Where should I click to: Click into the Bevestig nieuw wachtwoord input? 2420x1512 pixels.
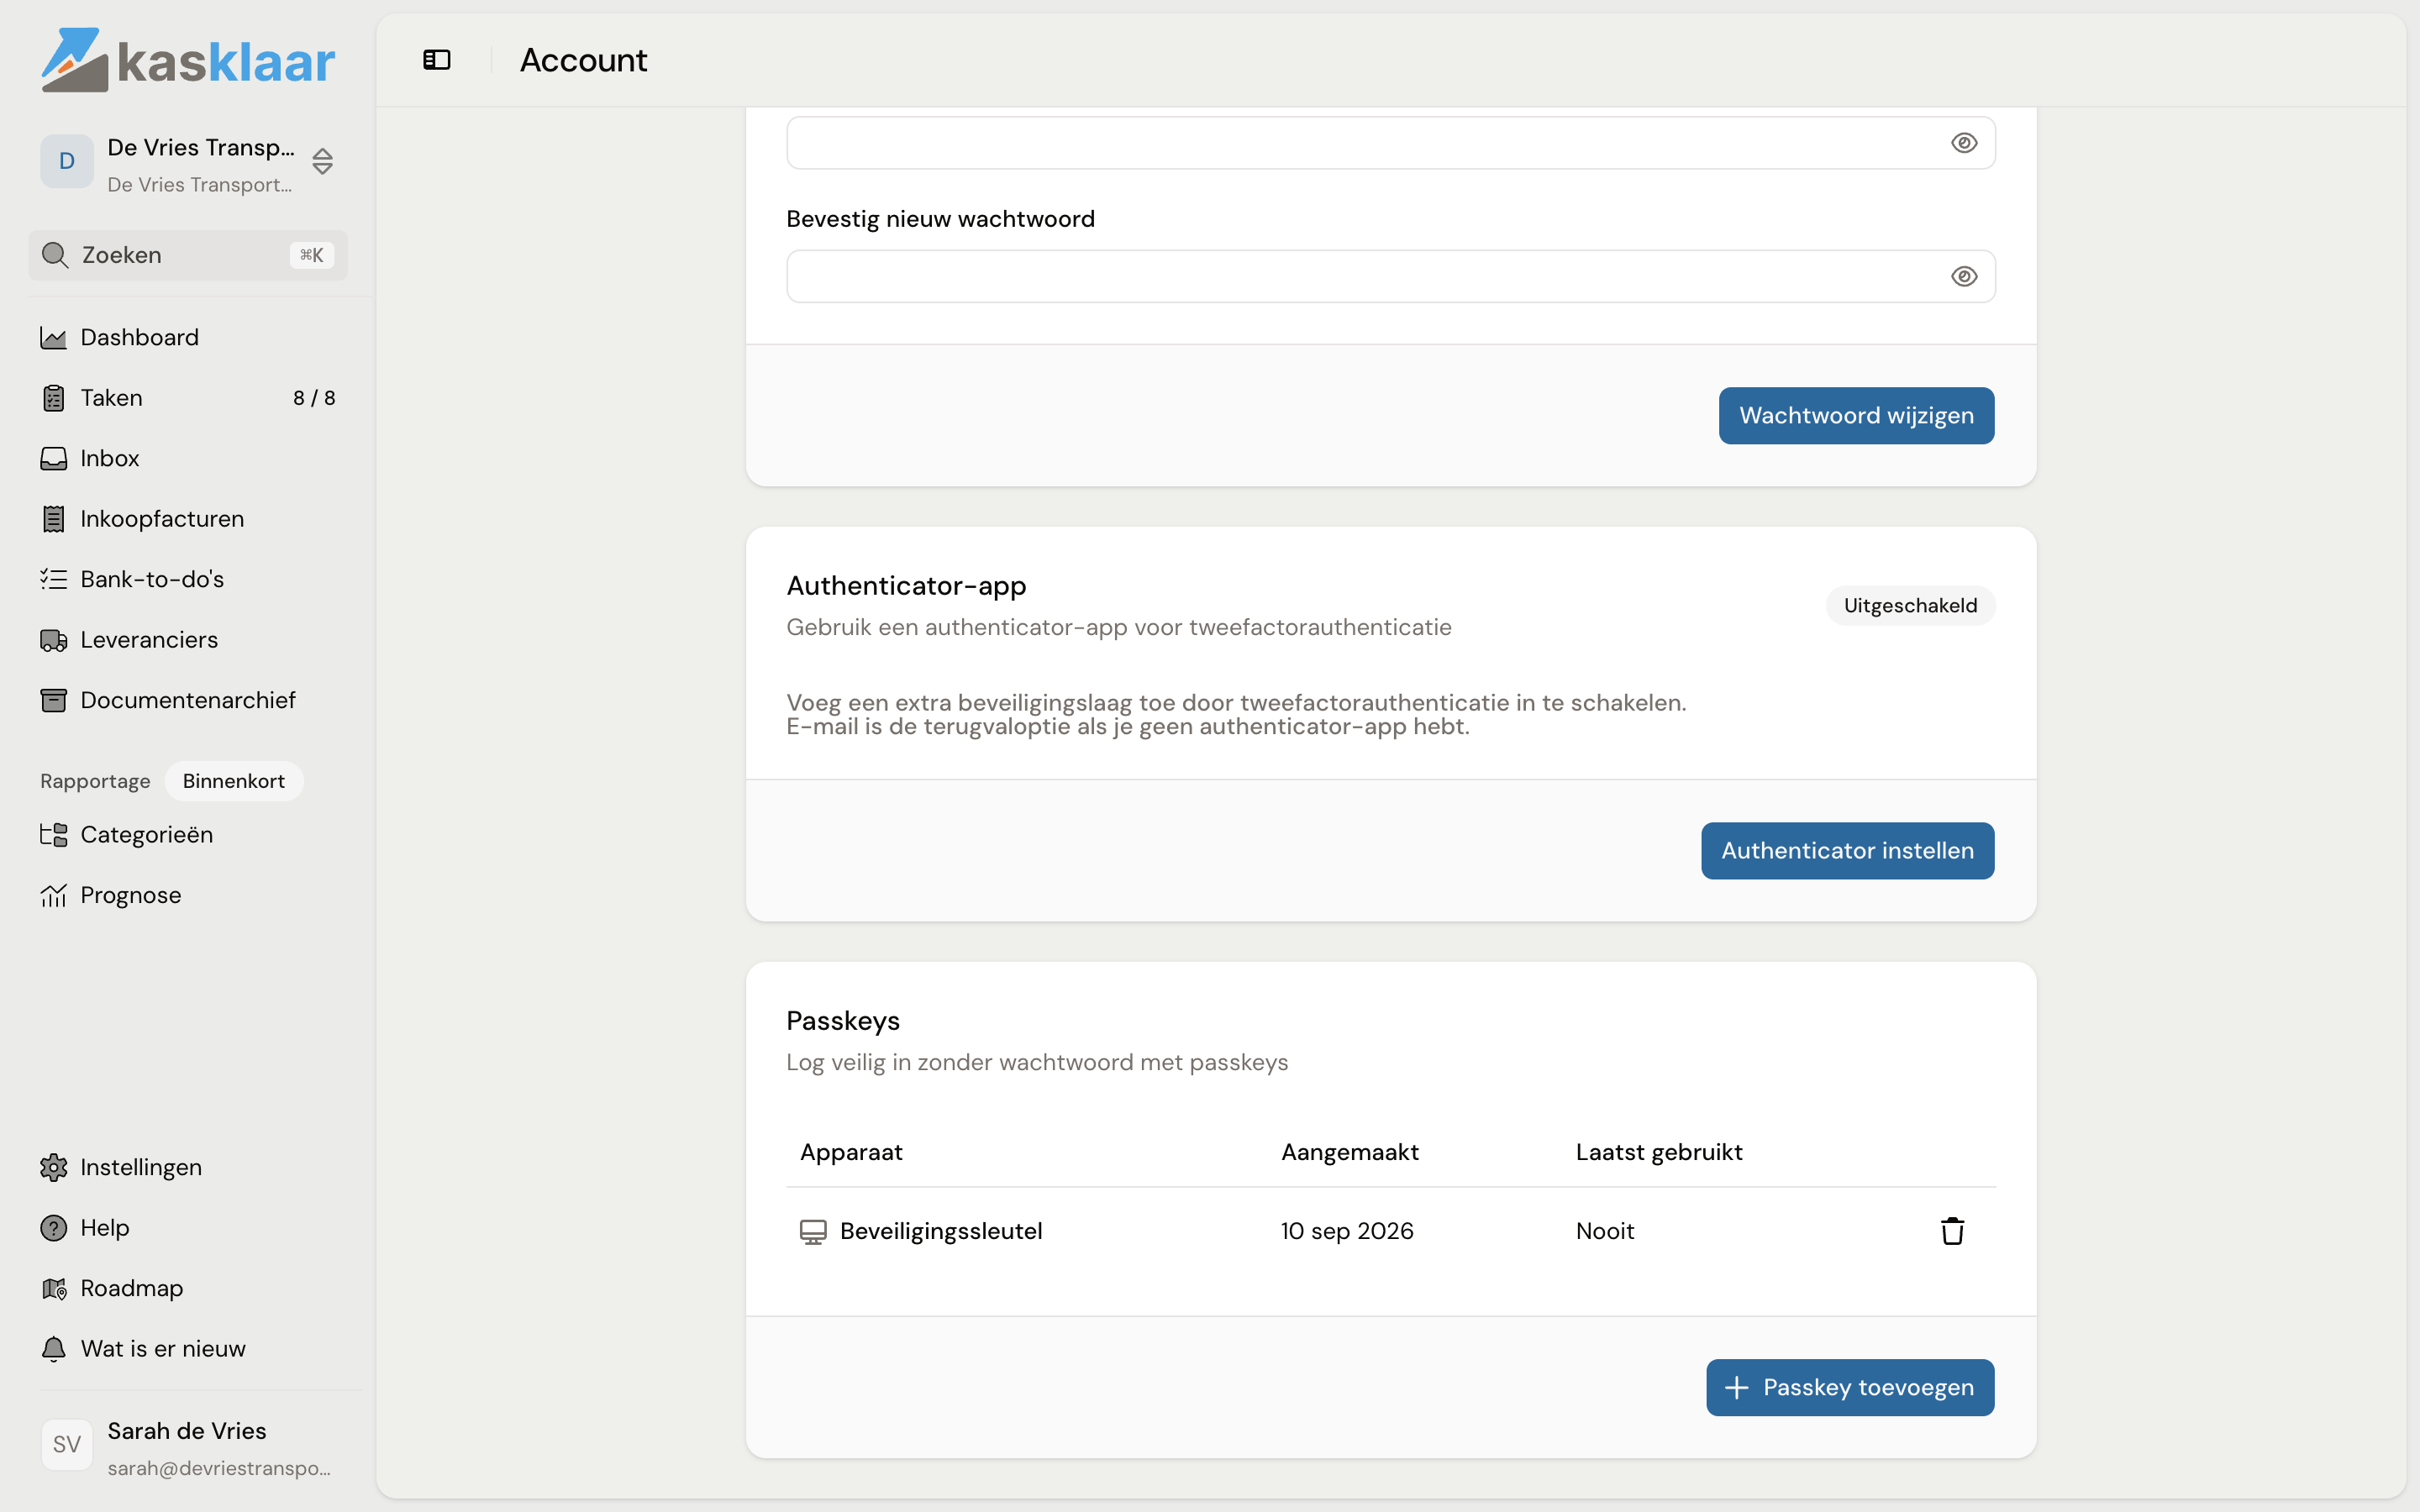(x=1391, y=276)
